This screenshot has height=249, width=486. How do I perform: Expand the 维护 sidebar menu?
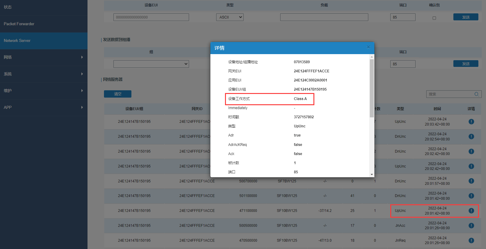[44, 91]
